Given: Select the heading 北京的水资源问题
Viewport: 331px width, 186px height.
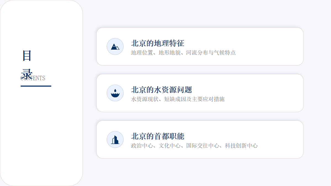Looking at the screenshot, I should coord(161,90).
